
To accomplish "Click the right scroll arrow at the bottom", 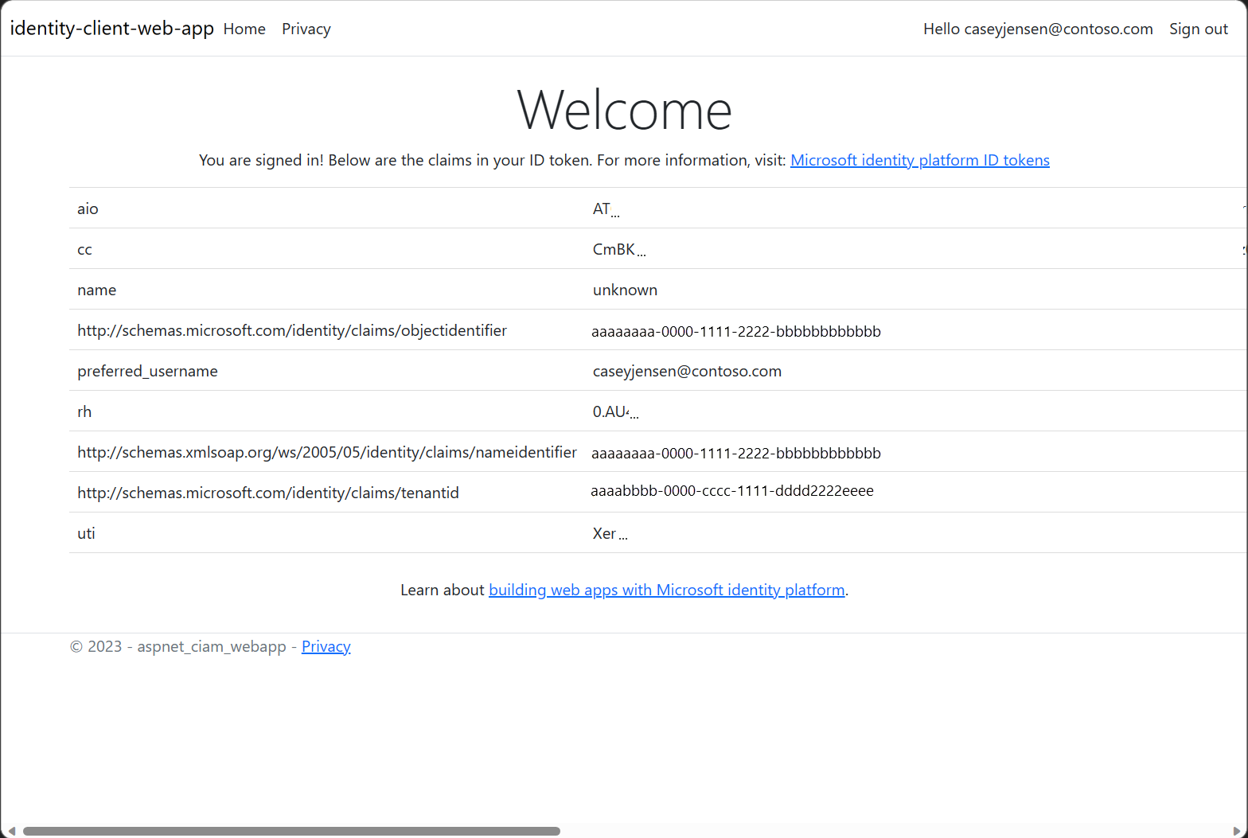I will click(x=1237, y=831).
